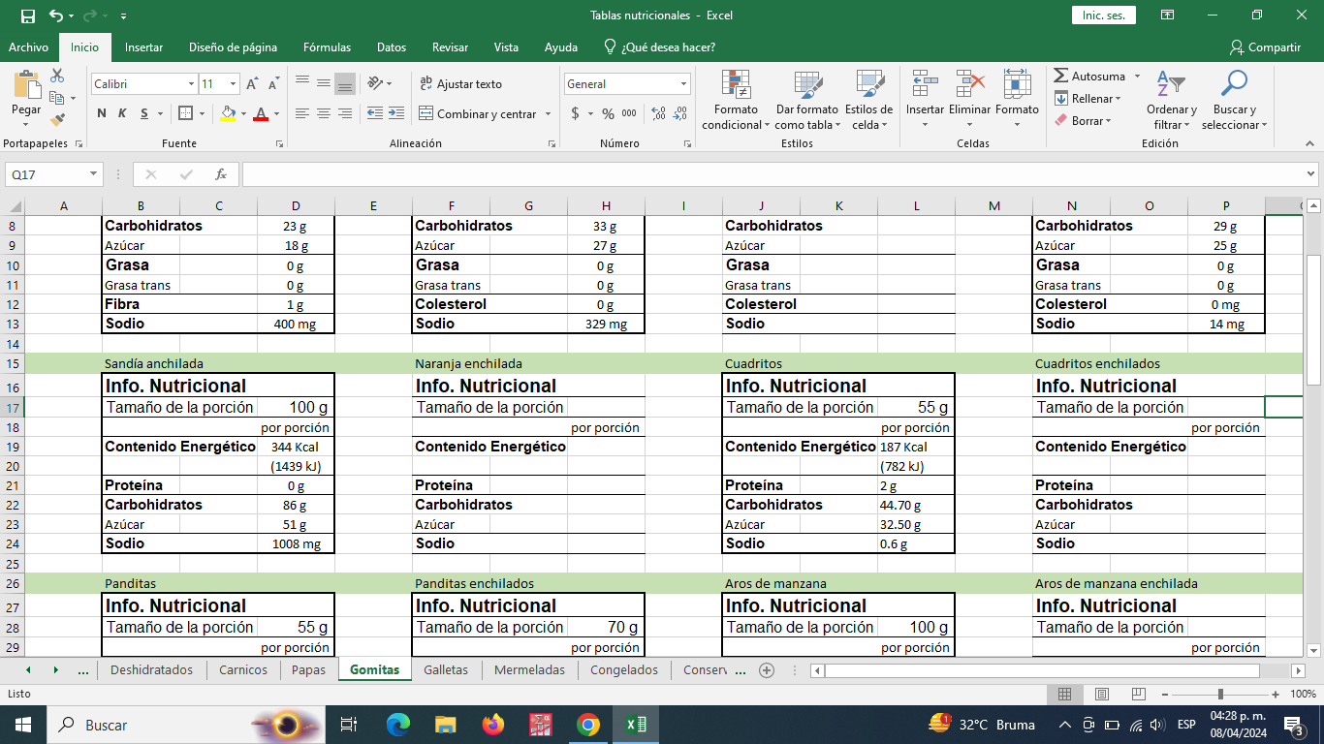The height and width of the screenshot is (744, 1324).
Task: Switch to the Vista ribbon tab
Action: tap(506, 46)
